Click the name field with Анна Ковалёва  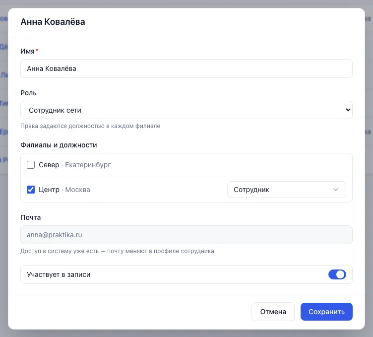tap(186, 68)
